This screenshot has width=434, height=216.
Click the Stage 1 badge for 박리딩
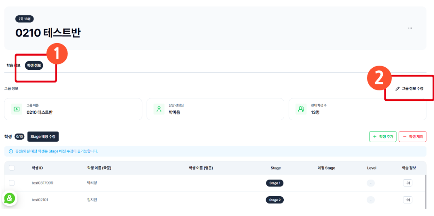(x=275, y=183)
